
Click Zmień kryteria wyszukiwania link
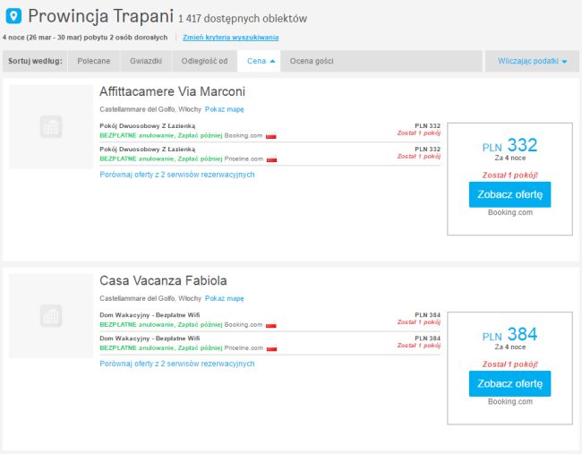230,38
